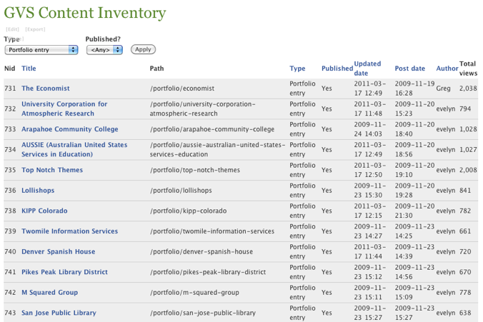Open Pikes Peak Library District entry
Image resolution: width=483 pixels, height=322 pixels.
64,272
